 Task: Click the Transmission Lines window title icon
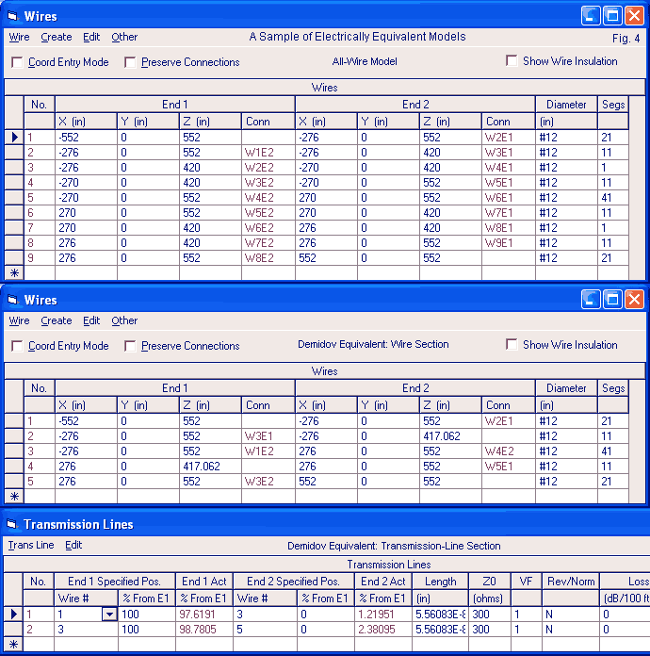click(12, 524)
